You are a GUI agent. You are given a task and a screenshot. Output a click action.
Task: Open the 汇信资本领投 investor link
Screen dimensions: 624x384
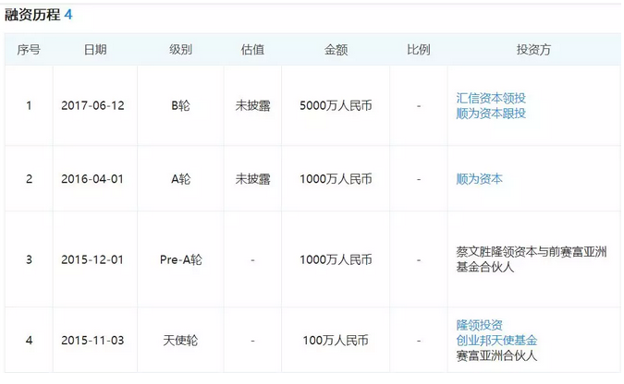click(x=491, y=98)
